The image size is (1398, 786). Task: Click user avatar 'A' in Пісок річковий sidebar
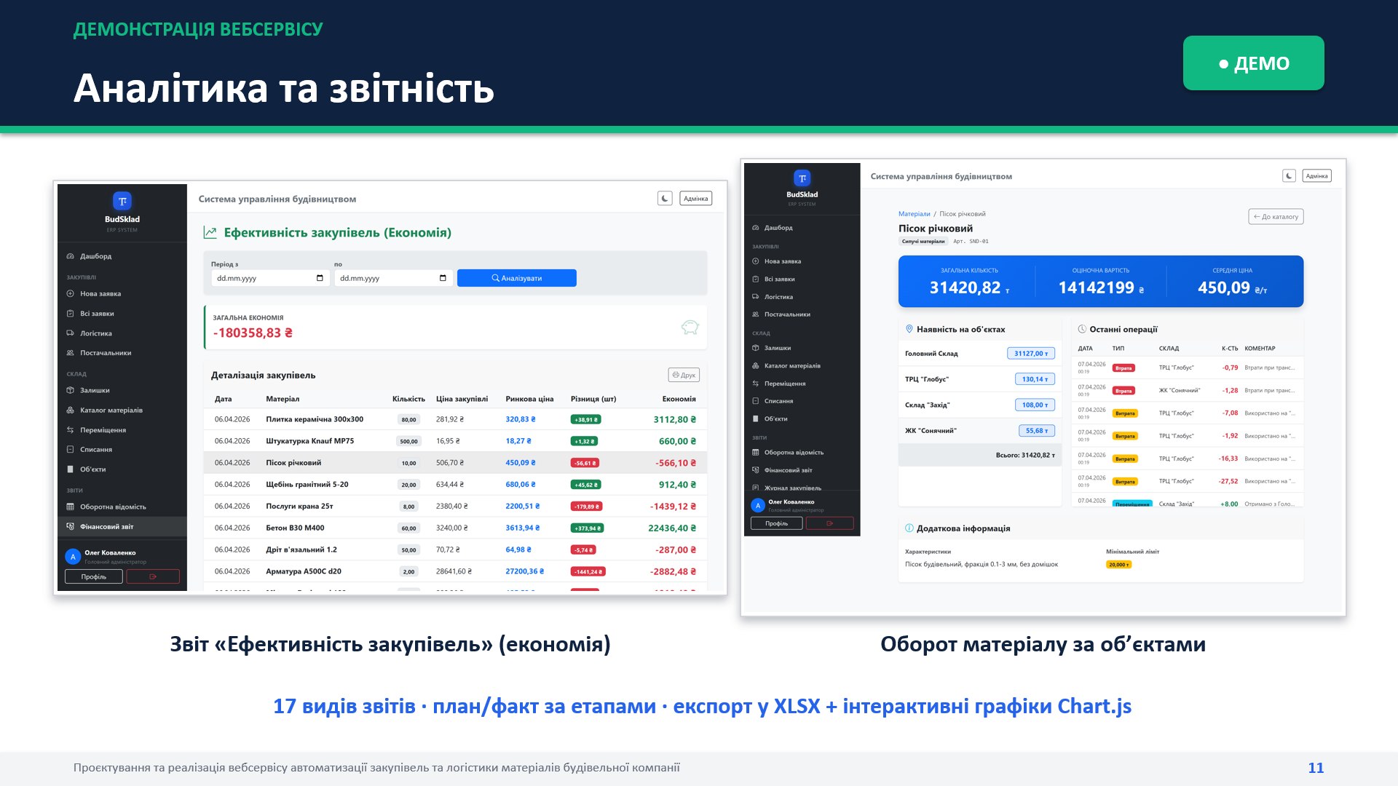click(x=758, y=505)
